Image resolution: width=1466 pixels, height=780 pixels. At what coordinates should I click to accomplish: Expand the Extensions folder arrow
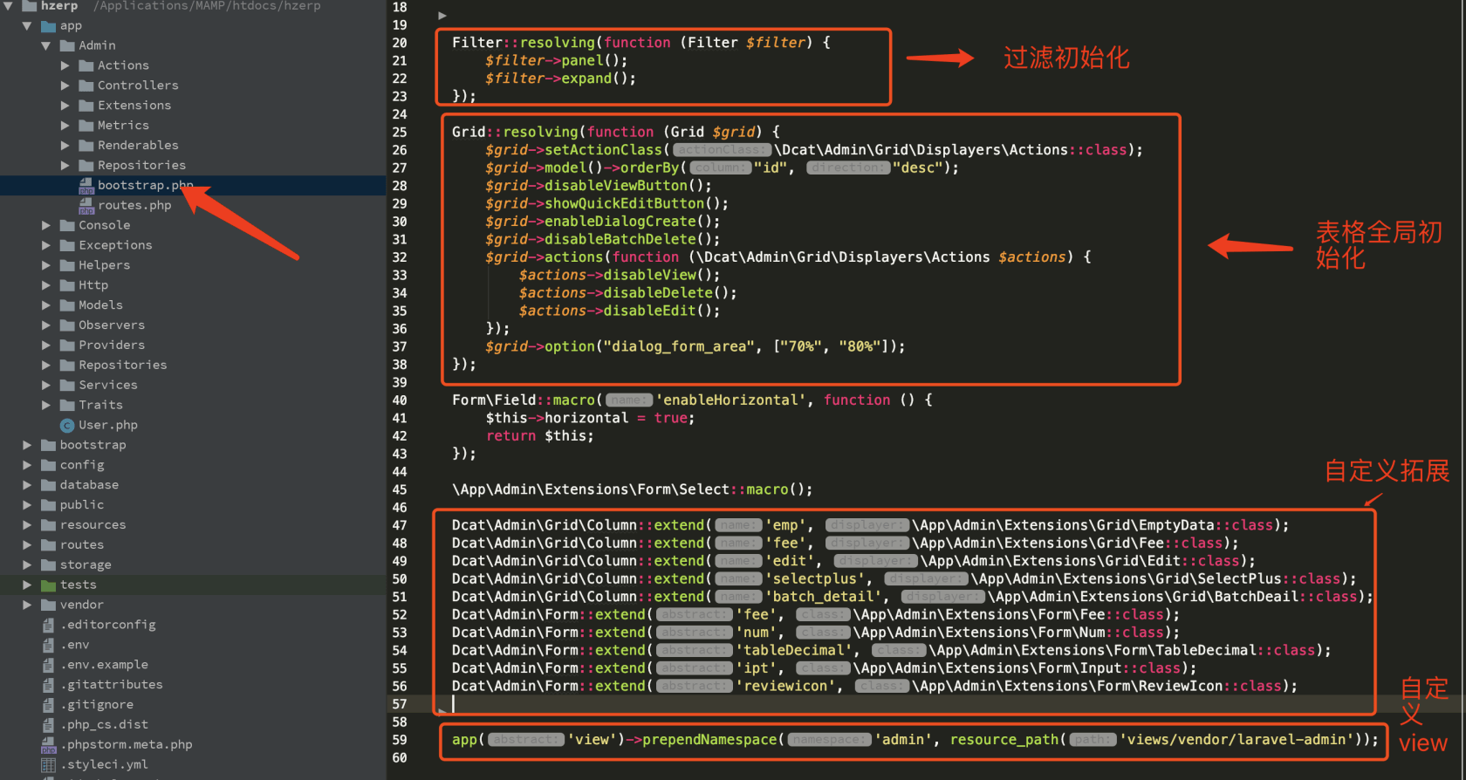65,106
